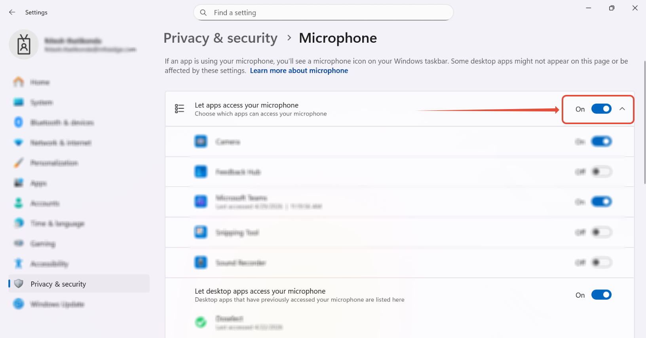
Task: Open the user profile avatar
Action: pos(24,44)
